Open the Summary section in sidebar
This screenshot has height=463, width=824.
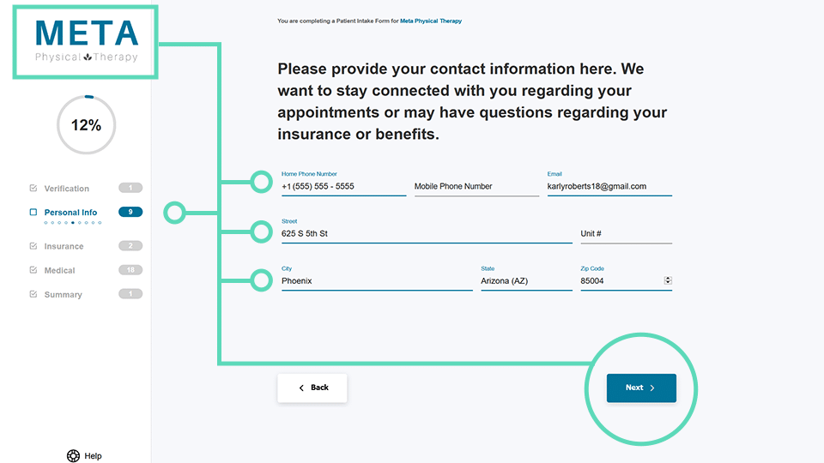click(64, 294)
